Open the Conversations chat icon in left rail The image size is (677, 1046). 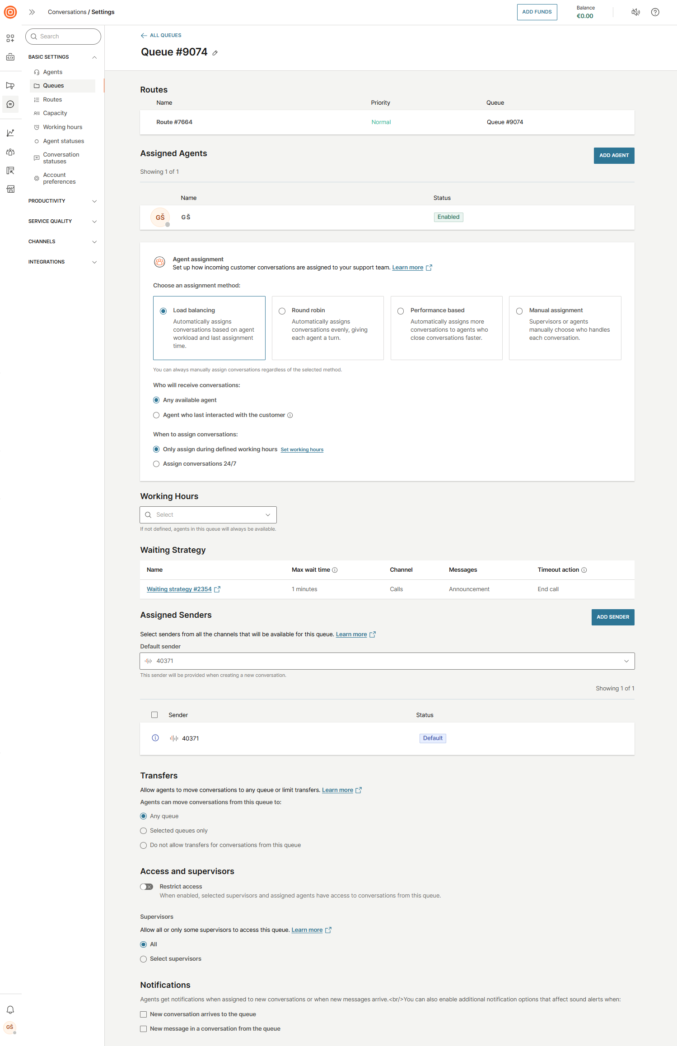pyautogui.click(x=10, y=104)
